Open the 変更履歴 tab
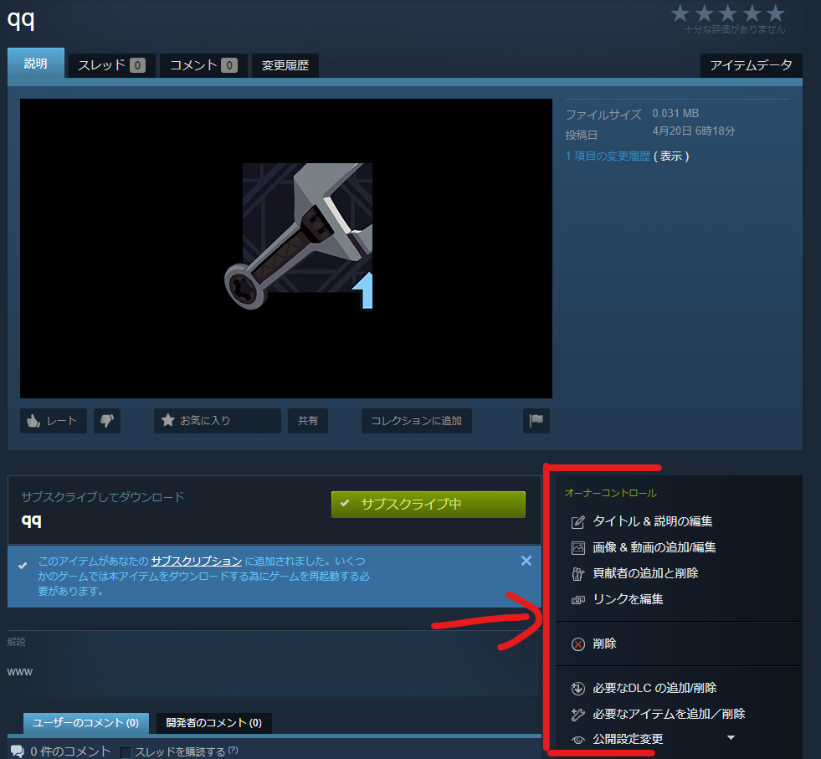 [x=285, y=65]
